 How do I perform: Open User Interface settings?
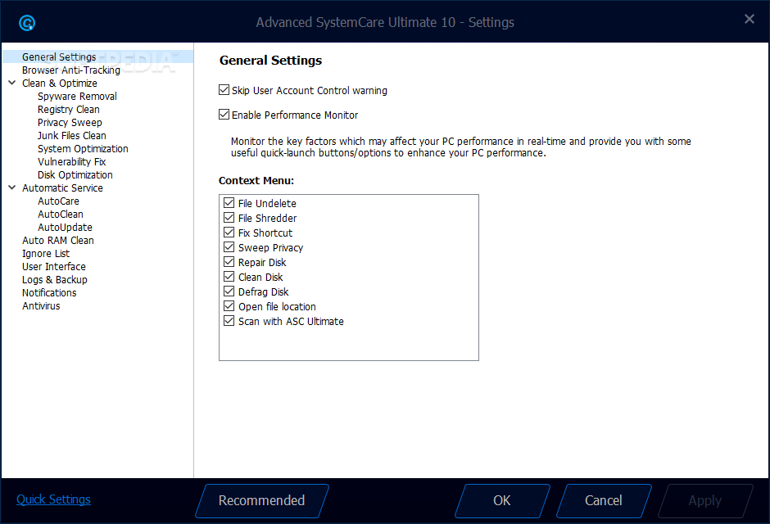coord(54,266)
